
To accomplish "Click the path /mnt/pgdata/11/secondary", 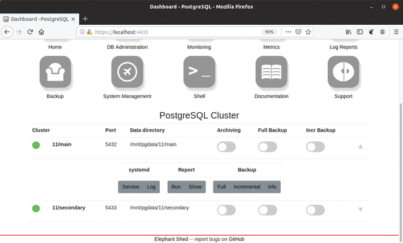I will (x=159, y=207).
